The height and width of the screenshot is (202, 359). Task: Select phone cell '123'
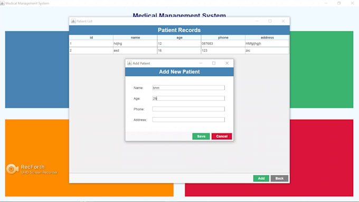(223, 51)
